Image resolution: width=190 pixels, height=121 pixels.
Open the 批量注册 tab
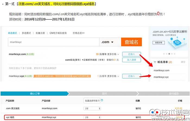pos(40,33)
